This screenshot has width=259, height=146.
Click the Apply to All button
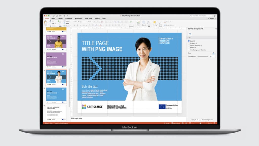[195, 120]
